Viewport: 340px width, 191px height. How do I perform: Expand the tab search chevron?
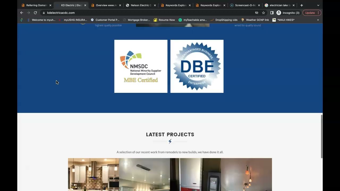318,5
